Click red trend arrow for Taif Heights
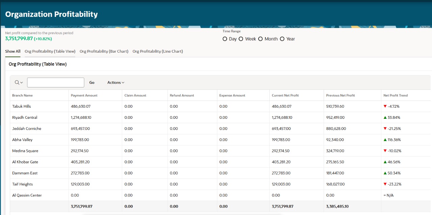Image resolution: width=432 pixels, height=215 pixels. pos(385,184)
